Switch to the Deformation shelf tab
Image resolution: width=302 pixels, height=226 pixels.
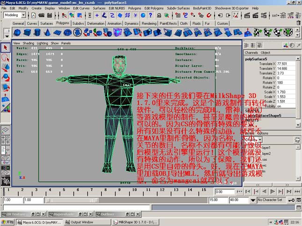[95, 23]
